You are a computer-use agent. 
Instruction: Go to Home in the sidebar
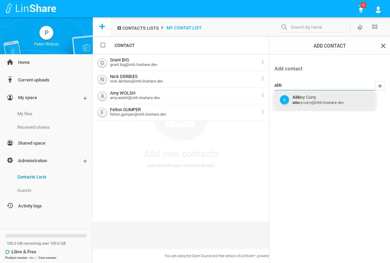click(x=24, y=62)
